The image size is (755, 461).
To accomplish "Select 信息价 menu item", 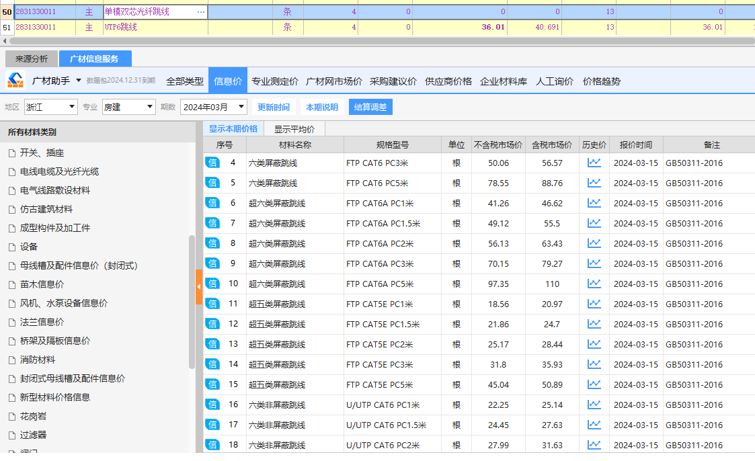I will (228, 81).
